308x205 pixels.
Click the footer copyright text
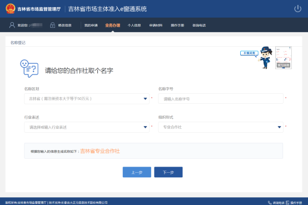tap(56, 203)
